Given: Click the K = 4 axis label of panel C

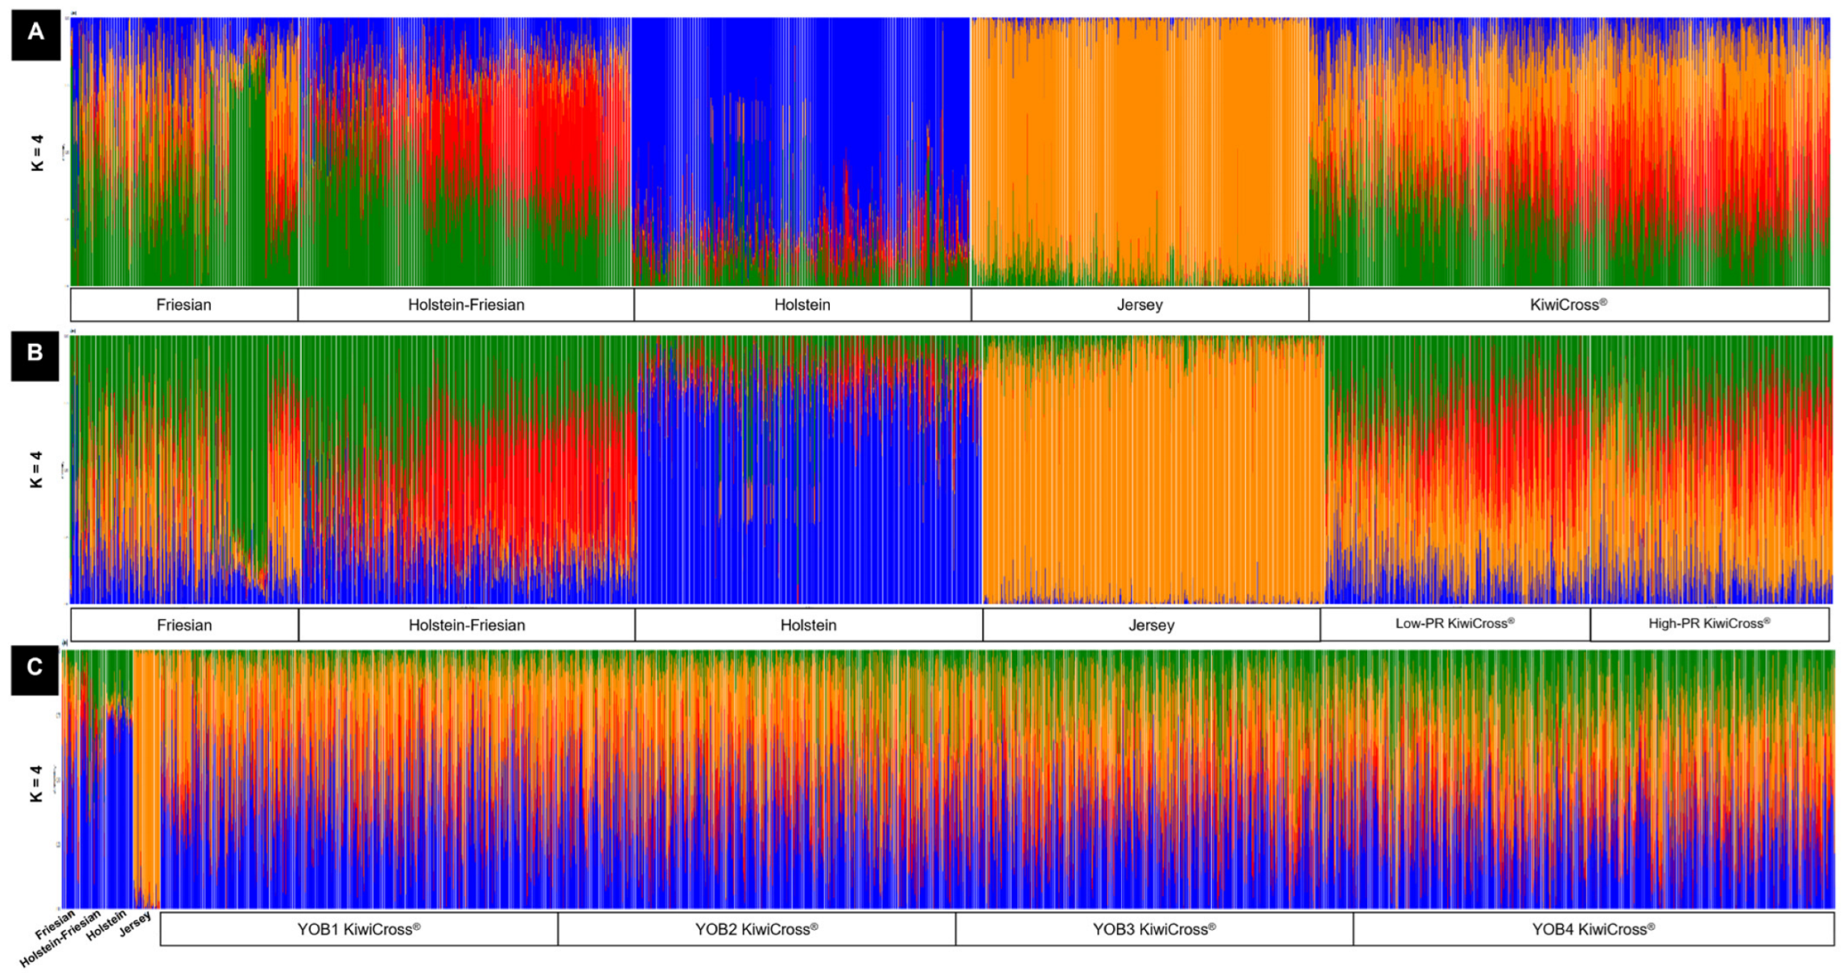Looking at the screenshot, I should (36, 783).
